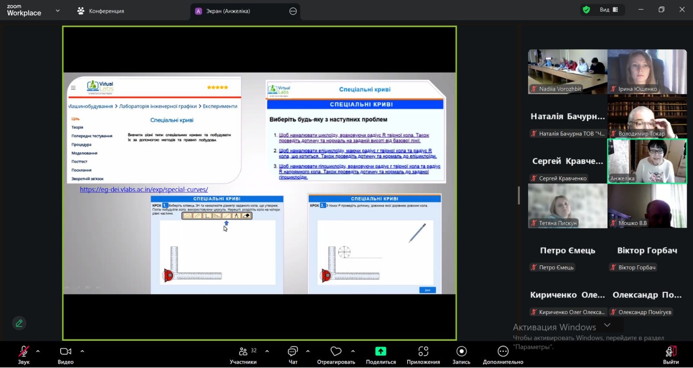Click the green Share screen icon
This screenshot has width=693, height=368.
381,351
